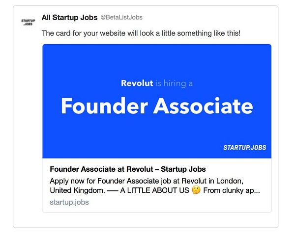
Task: Click 'United Kingdom' in card description
Action: coord(77,190)
